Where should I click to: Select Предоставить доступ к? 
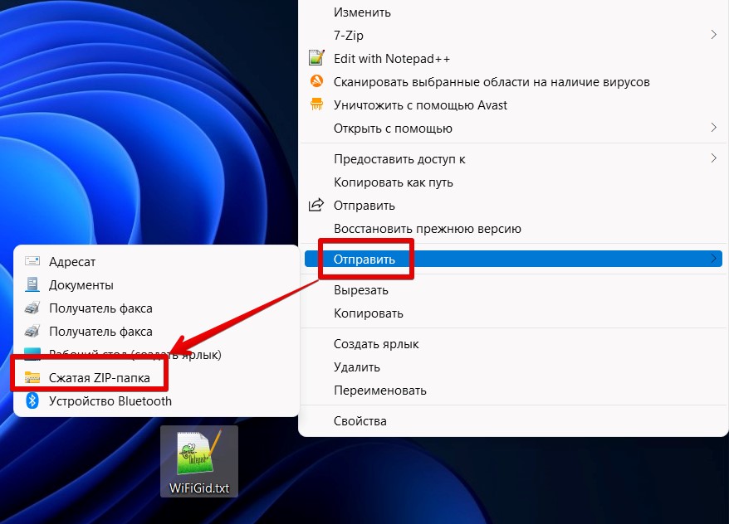513,158
